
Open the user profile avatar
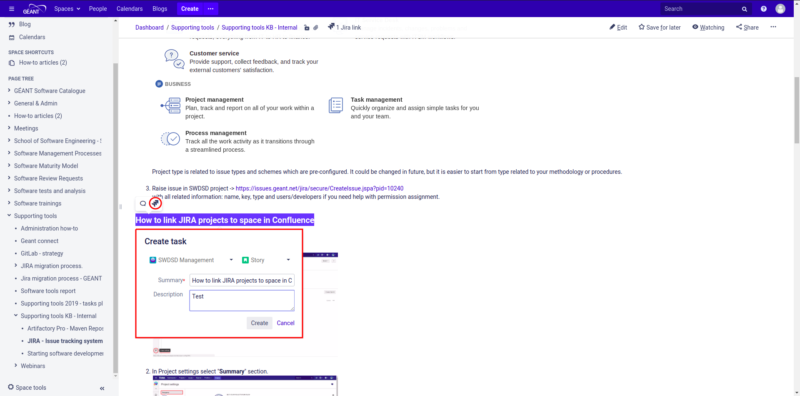(780, 9)
